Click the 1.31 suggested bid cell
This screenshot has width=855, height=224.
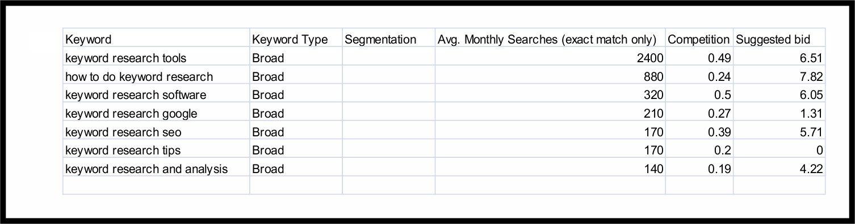(x=779, y=113)
